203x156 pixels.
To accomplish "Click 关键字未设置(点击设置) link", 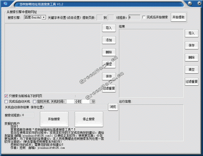I will pos(64,17).
